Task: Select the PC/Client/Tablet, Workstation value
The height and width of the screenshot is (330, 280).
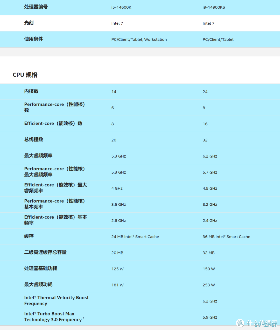Action: coord(139,39)
